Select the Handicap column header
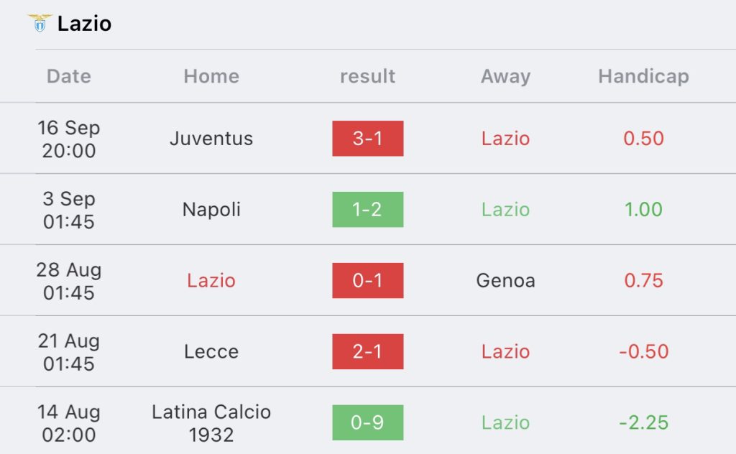The height and width of the screenshot is (454, 736). tap(643, 76)
